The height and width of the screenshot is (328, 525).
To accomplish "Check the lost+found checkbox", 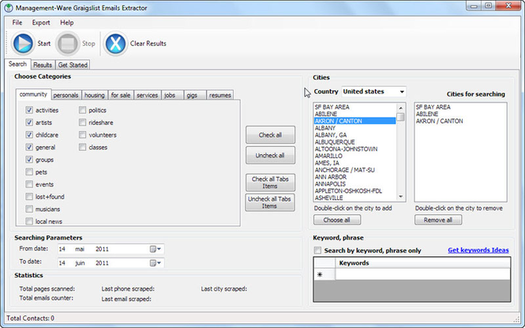I will 29,197.
